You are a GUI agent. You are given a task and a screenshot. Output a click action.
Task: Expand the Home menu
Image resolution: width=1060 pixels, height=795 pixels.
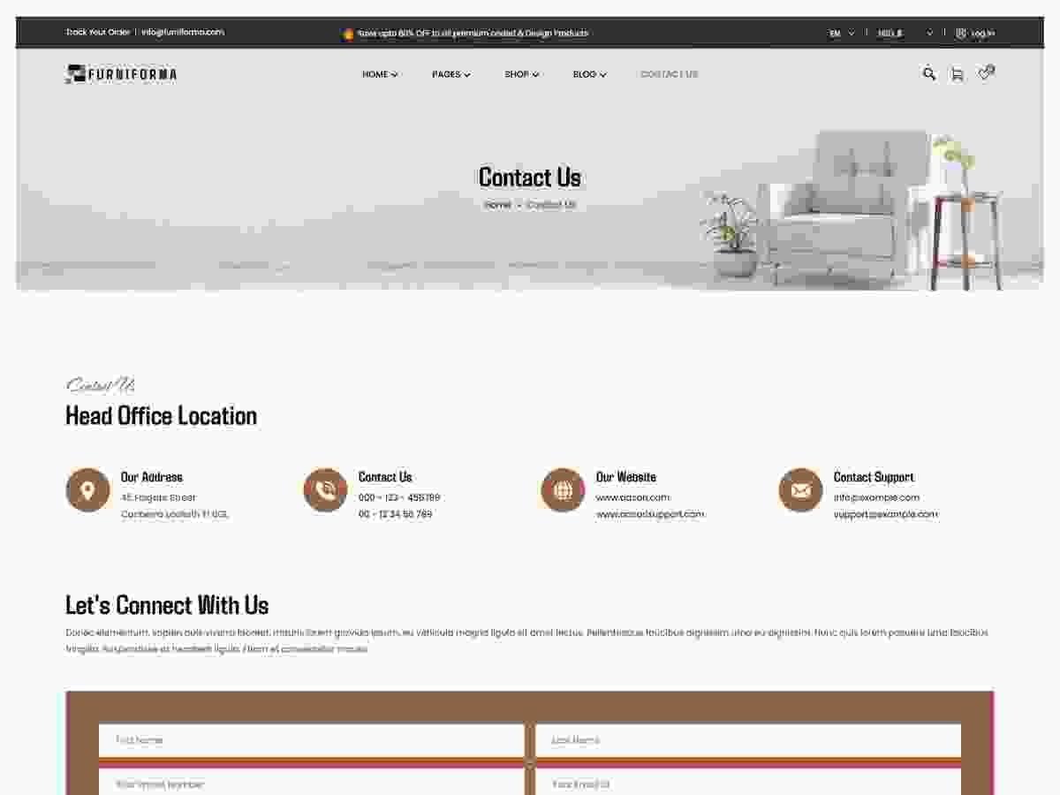tap(380, 74)
